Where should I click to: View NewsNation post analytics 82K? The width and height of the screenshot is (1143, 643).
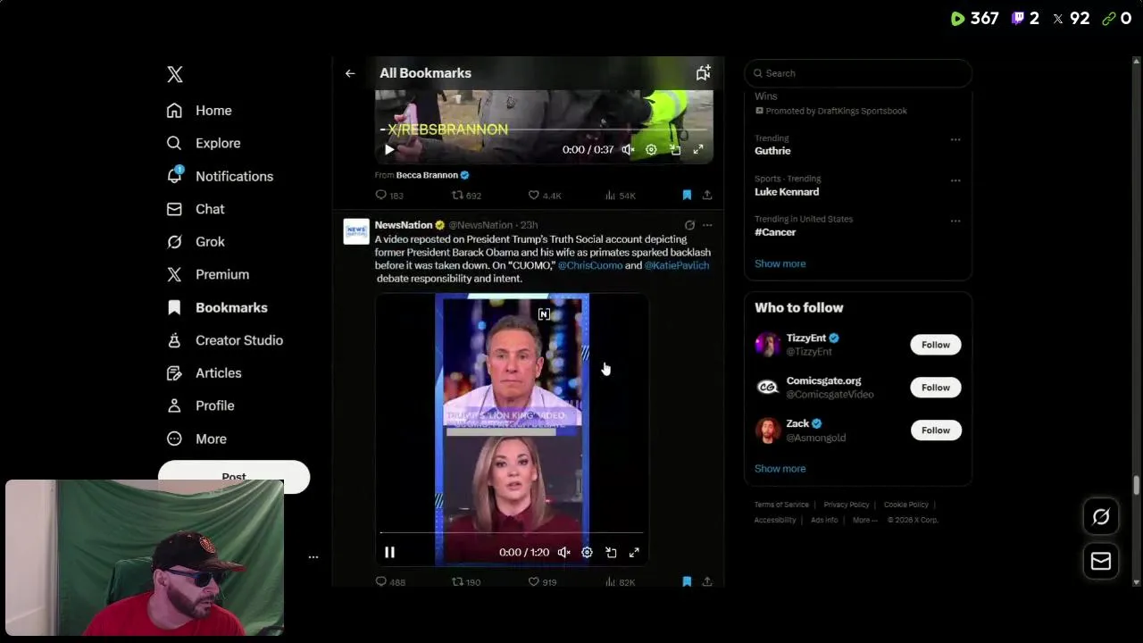click(x=620, y=581)
